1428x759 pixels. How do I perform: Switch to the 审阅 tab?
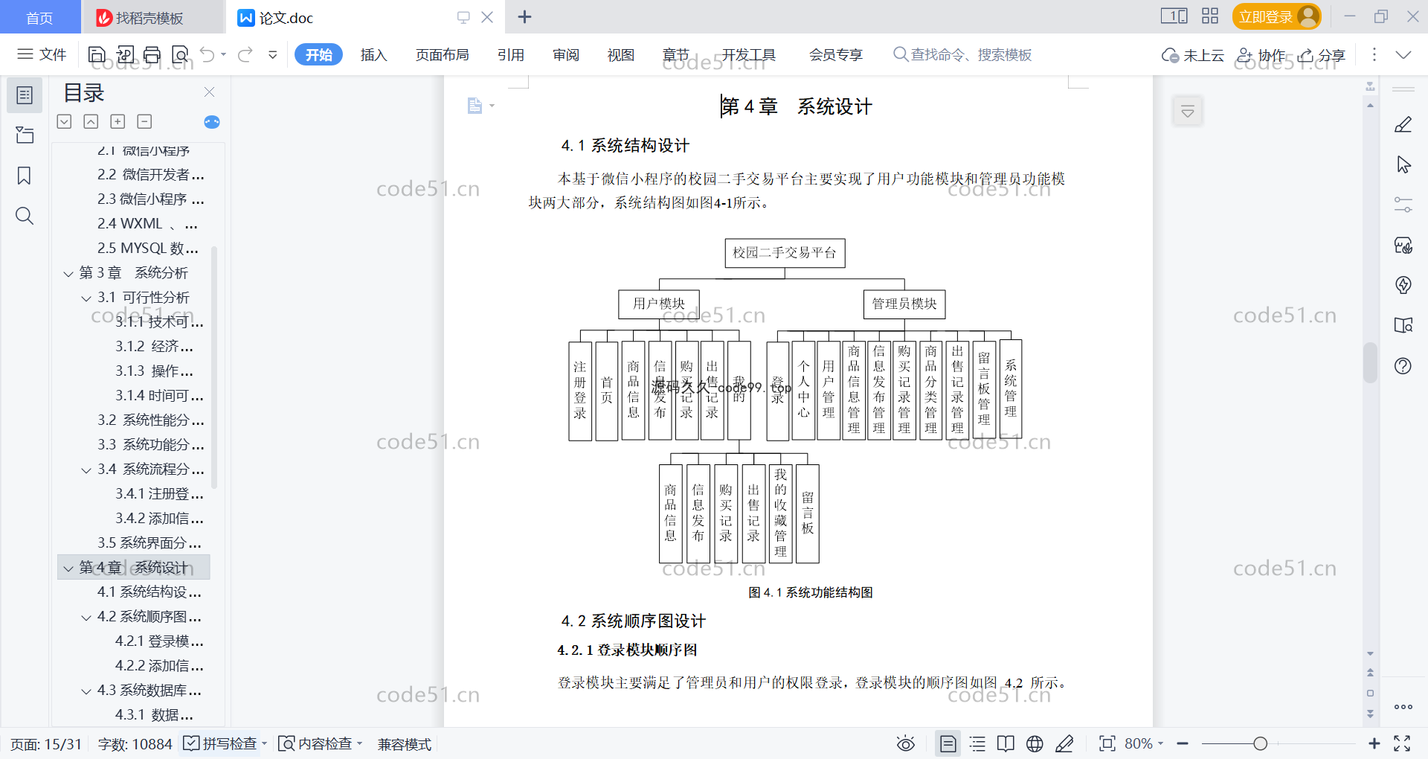click(566, 54)
